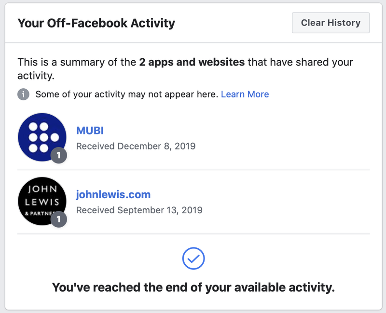This screenshot has height=313, width=386.
Task: Click the number badge on MUBI logo
Action: tap(59, 155)
